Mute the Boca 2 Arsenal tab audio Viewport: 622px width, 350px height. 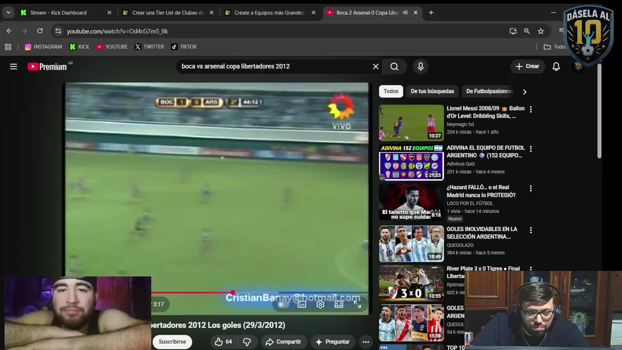point(405,13)
